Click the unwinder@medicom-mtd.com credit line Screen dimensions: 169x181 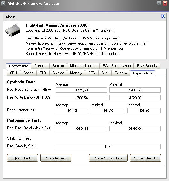click(x=86, y=43)
